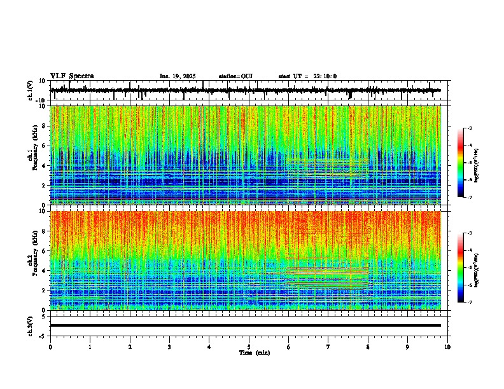The image size is (504, 389).
Task: Click time axis tick label "8"
Action: pos(368,347)
